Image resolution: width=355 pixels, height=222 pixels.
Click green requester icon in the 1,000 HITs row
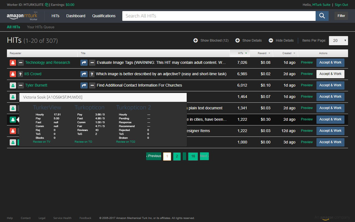point(13,142)
